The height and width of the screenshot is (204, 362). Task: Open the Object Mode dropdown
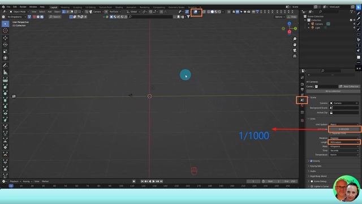(19, 11)
